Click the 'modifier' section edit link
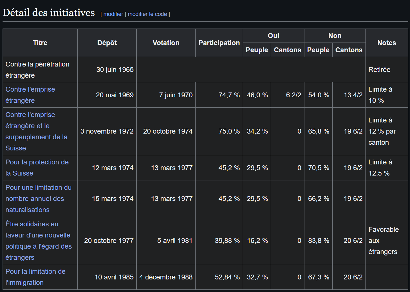Viewport: 410px width, 292px height. coord(113,14)
